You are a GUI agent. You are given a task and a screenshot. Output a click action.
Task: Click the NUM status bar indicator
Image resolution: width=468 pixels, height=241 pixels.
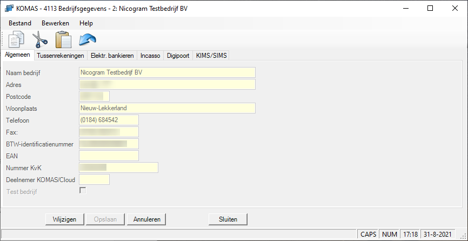(390, 235)
